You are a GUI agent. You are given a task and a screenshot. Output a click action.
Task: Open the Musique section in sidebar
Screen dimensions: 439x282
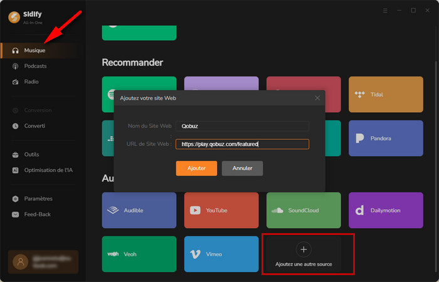[x=34, y=50]
